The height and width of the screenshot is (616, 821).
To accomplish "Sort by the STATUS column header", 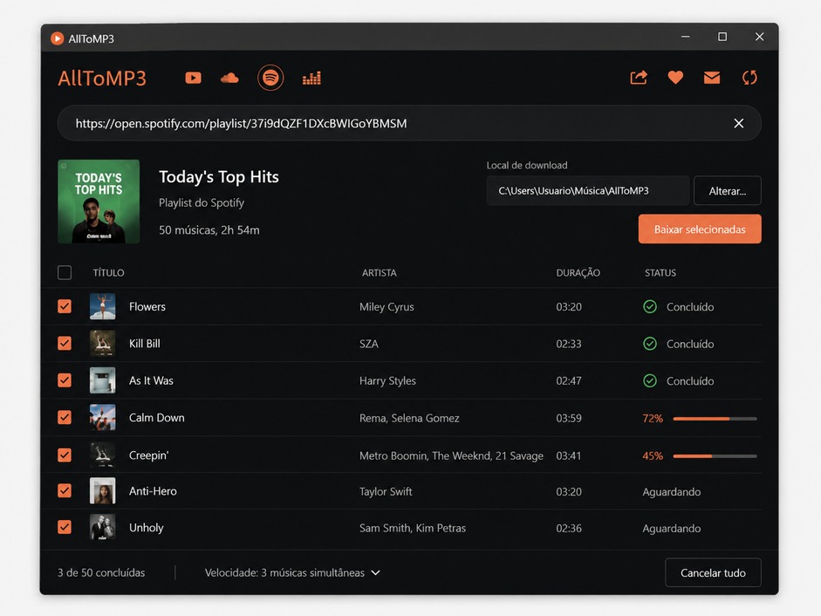I will pos(660,272).
